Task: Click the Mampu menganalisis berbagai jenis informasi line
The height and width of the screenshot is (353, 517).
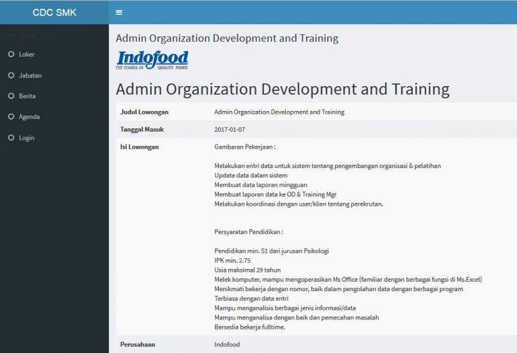Action: (285, 308)
